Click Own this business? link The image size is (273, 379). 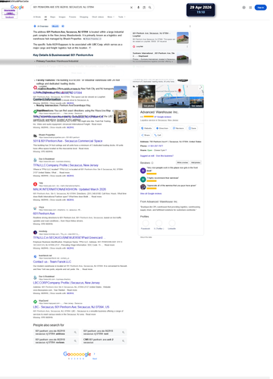click(x=165, y=156)
